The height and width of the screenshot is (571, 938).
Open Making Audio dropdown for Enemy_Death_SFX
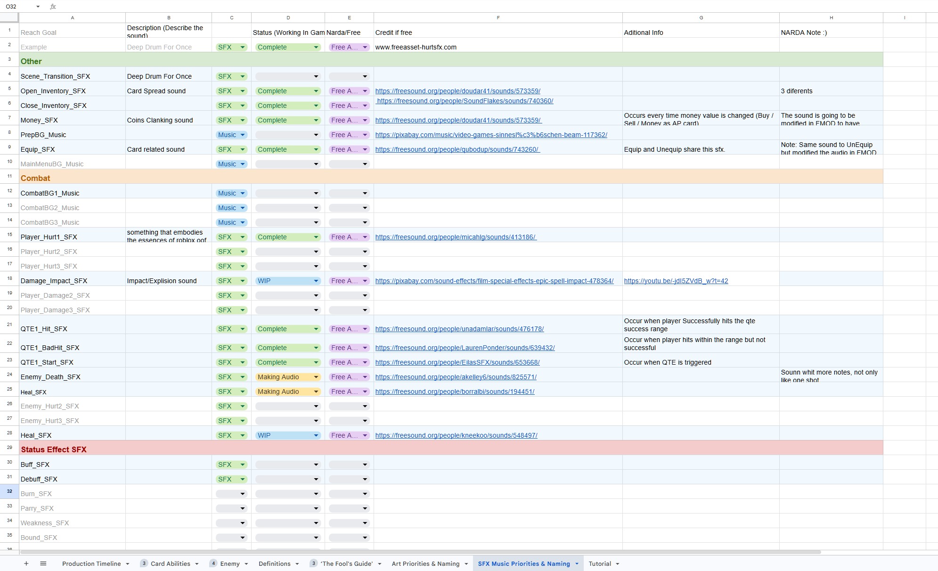pyautogui.click(x=288, y=377)
